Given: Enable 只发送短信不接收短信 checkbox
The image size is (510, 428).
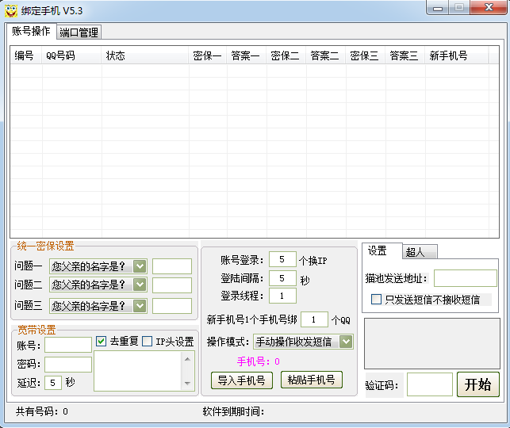Looking at the screenshot, I should click(x=376, y=300).
